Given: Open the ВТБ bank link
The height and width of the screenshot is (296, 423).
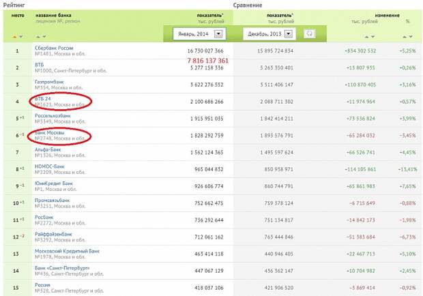Looking at the screenshot, I should [x=39, y=65].
